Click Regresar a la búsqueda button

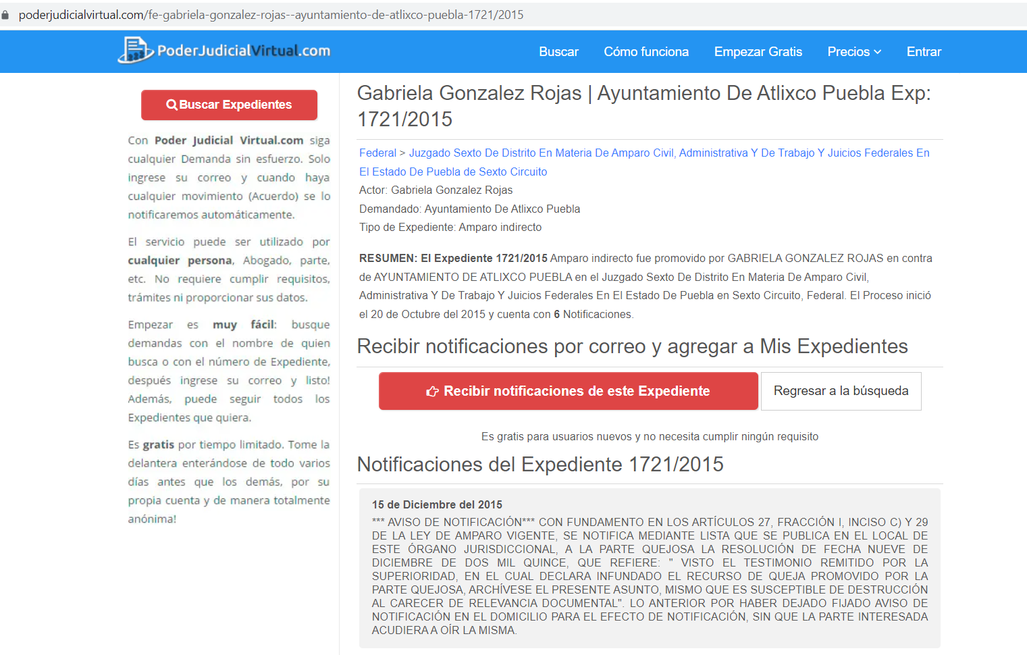[841, 391]
